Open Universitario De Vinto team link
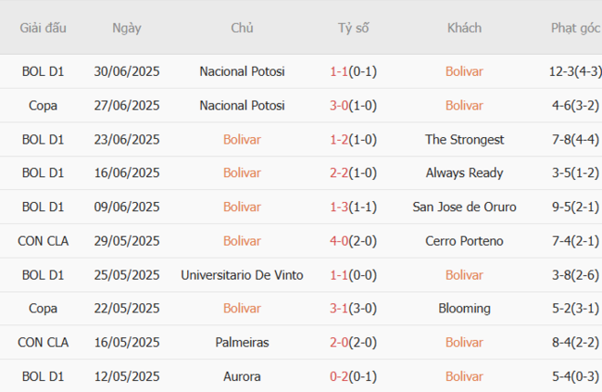This screenshot has width=602, height=392. pos(242,275)
